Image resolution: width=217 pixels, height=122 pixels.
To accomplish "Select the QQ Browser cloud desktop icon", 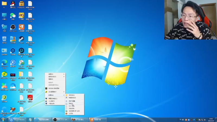I will 13,87.
